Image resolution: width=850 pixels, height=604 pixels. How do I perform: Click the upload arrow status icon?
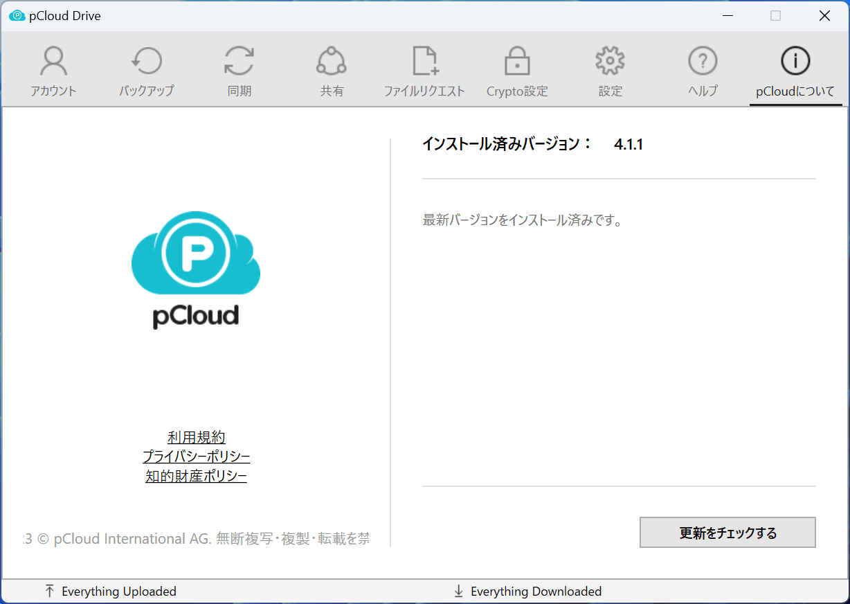(x=49, y=591)
